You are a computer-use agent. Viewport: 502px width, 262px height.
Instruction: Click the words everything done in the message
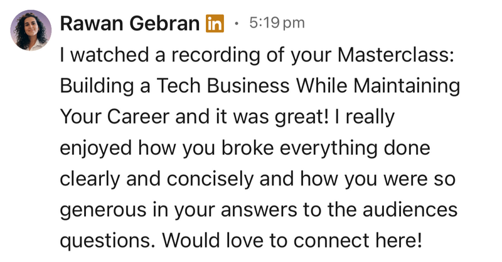point(355,148)
